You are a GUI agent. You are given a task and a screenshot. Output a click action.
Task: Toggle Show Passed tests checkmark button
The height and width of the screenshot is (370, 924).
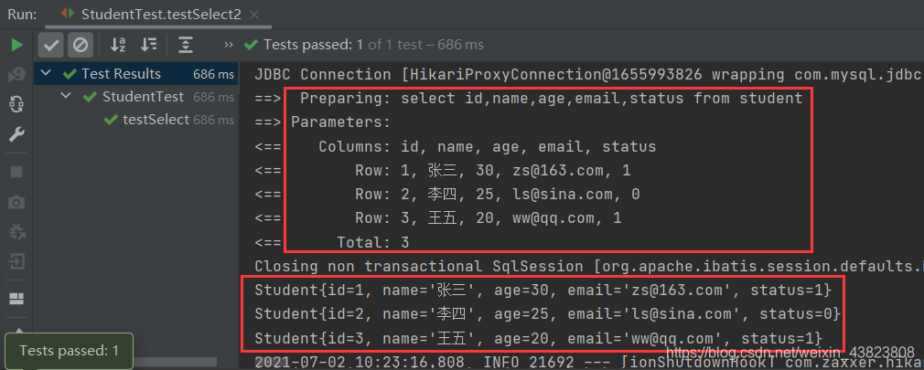coord(51,45)
